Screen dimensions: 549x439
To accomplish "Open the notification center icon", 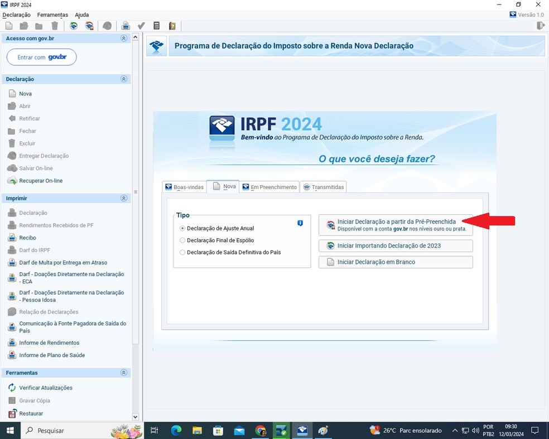I will tap(534, 430).
